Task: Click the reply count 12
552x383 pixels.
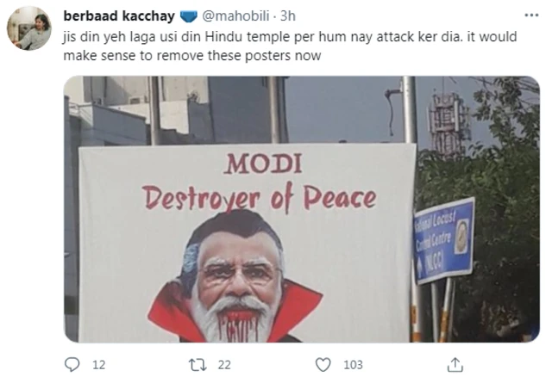Action: [98, 365]
